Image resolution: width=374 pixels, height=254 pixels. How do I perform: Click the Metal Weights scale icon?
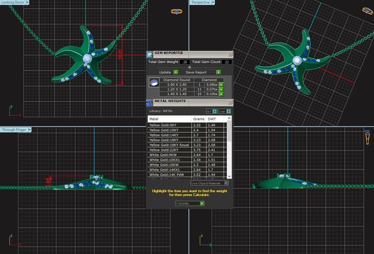tap(149, 102)
